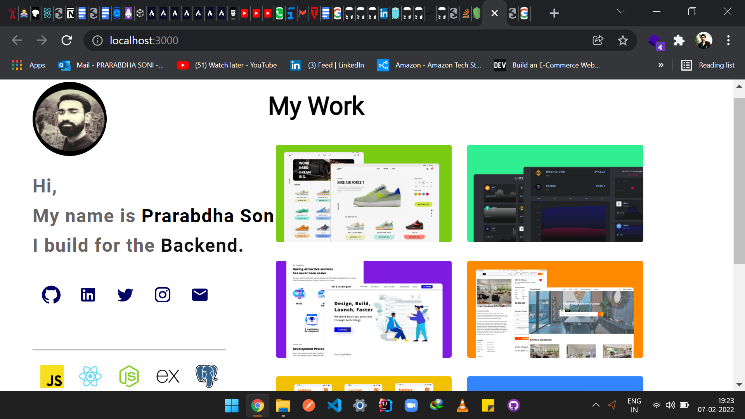Open the Instagram icon link
Image resolution: width=745 pixels, height=419 pixels.
click(163, 295)
